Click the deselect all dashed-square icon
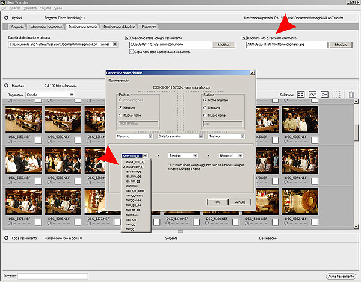361x282 pixels. (x=336, y=95)
